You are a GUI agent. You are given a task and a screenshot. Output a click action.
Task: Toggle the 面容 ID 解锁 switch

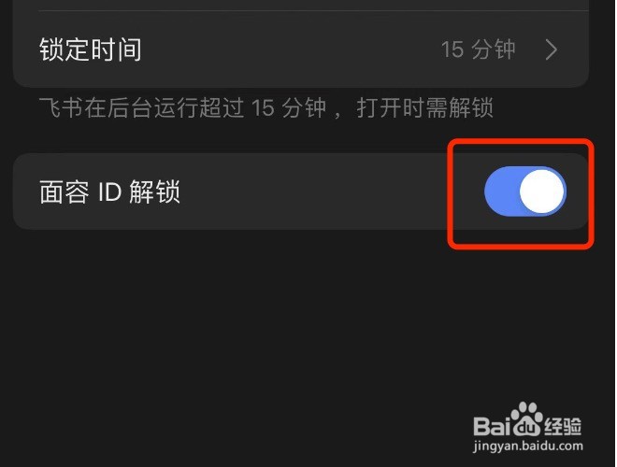pos(525,191)
